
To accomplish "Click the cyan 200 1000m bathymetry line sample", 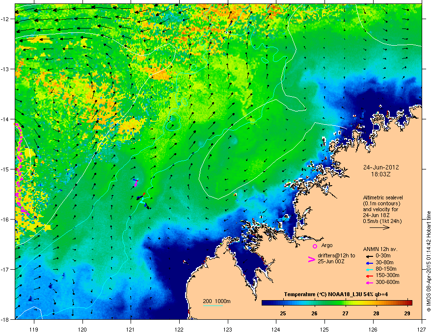I will pyautogui.click(x=213, y=306).
